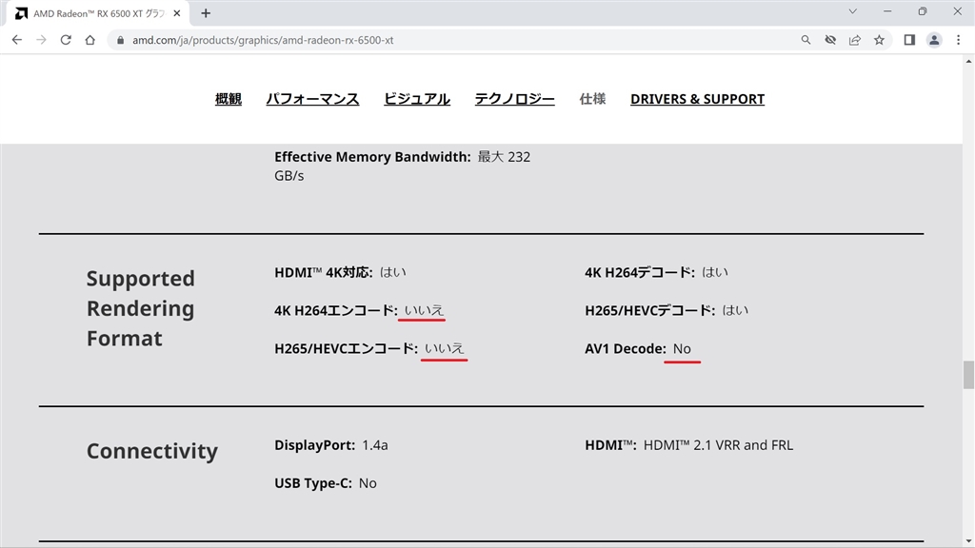The width and height of the screenshot is (975, 548).
Task: Select the 仕様 section tab
Action: 592,99
